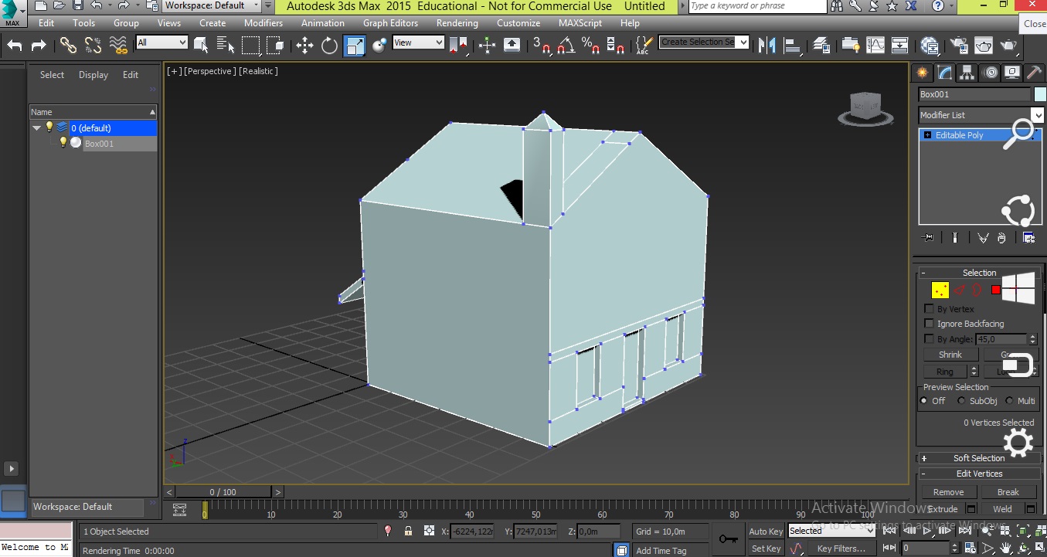Expand the Soft Selection rollout
Screen dimensions: 1047x557
click(x=978, y=458)
